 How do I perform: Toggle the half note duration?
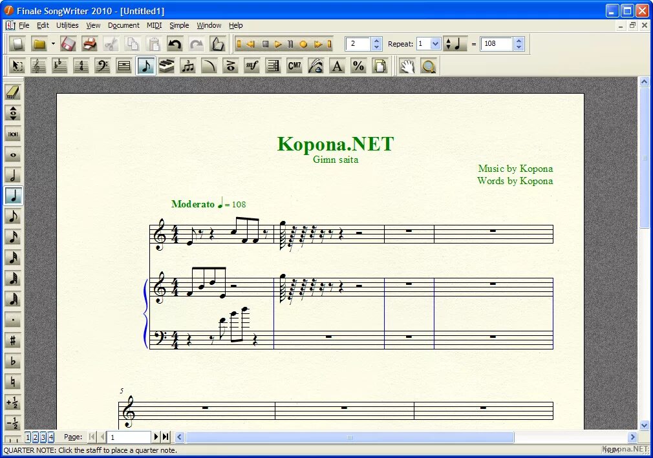coord(13,175)
